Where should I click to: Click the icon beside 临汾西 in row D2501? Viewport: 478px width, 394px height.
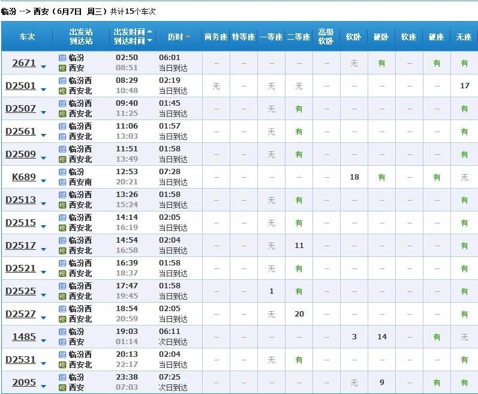(x=62, y=80)
